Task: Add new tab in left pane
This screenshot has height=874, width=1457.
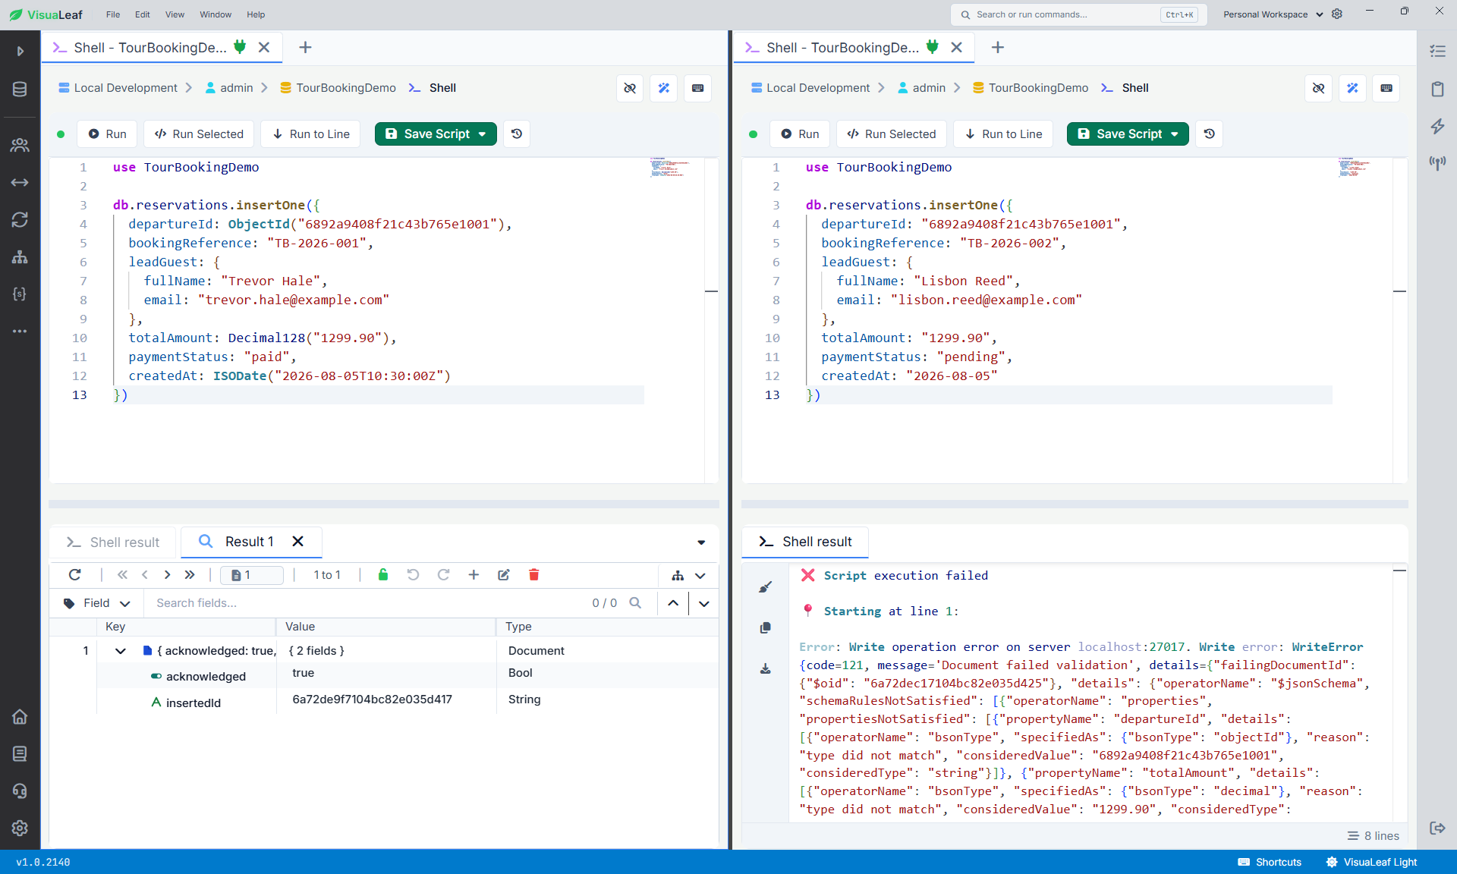Action: click(x=305, y=47)
